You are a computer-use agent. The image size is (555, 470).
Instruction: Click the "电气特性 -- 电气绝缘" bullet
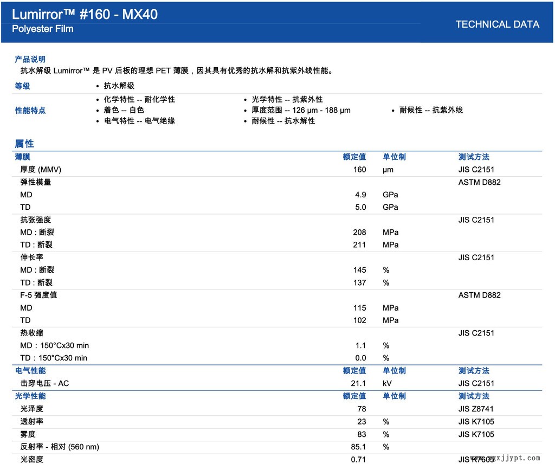coord(139,121)
